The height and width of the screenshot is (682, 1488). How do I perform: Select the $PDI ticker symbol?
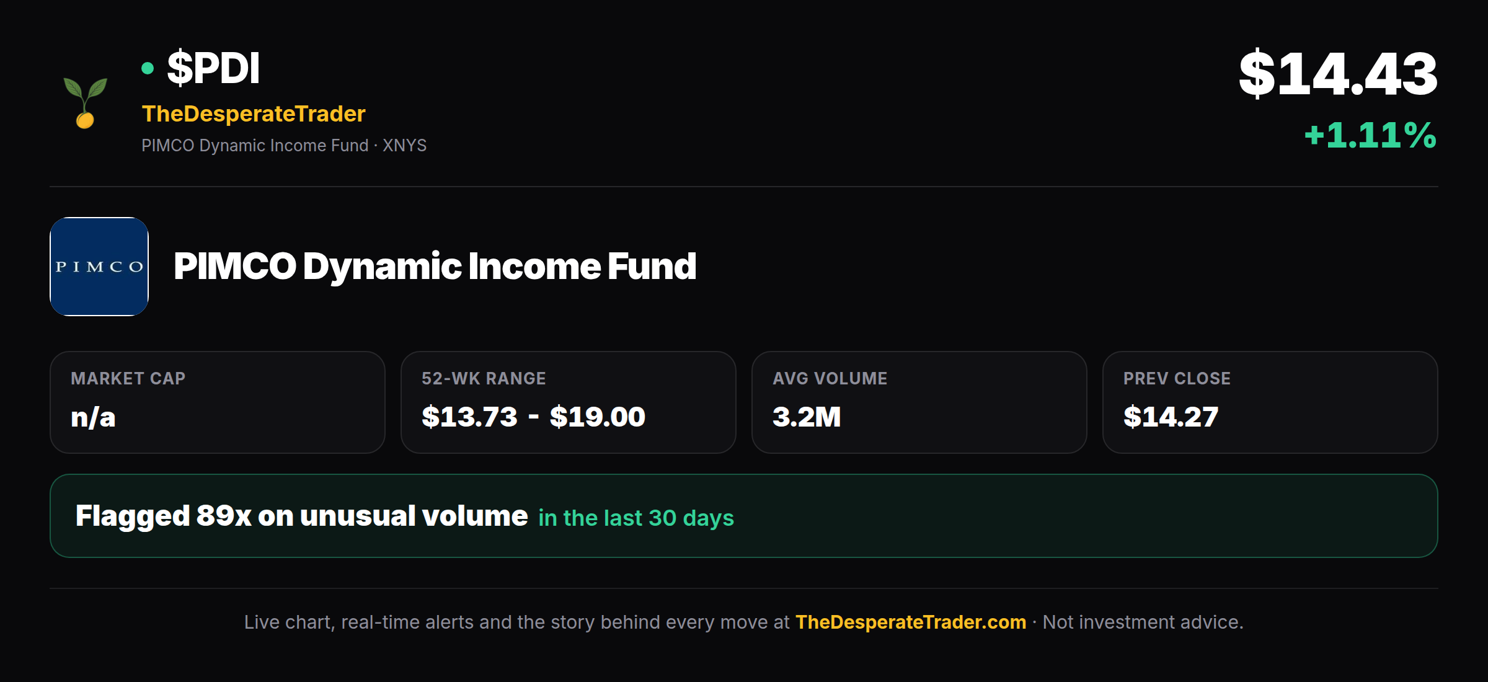click(x=213, y=68)
